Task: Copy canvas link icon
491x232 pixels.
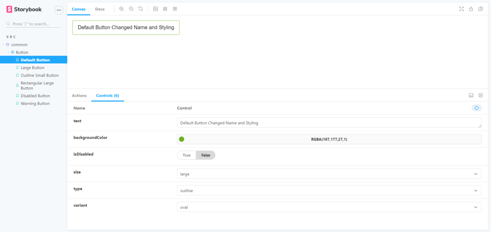Action: (x=481, y=9)
